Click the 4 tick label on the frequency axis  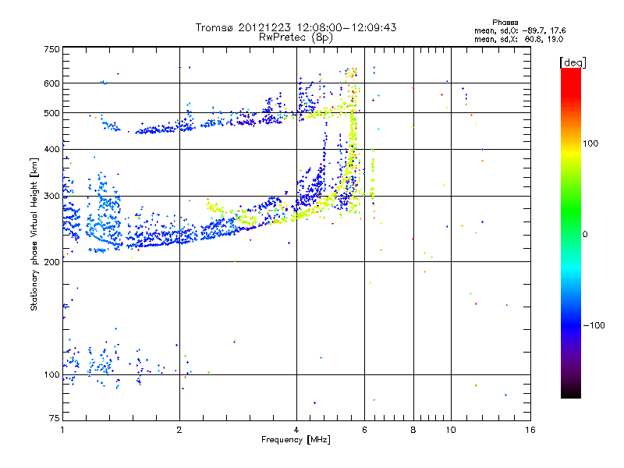pyautogui.click(x=296, y=430)
